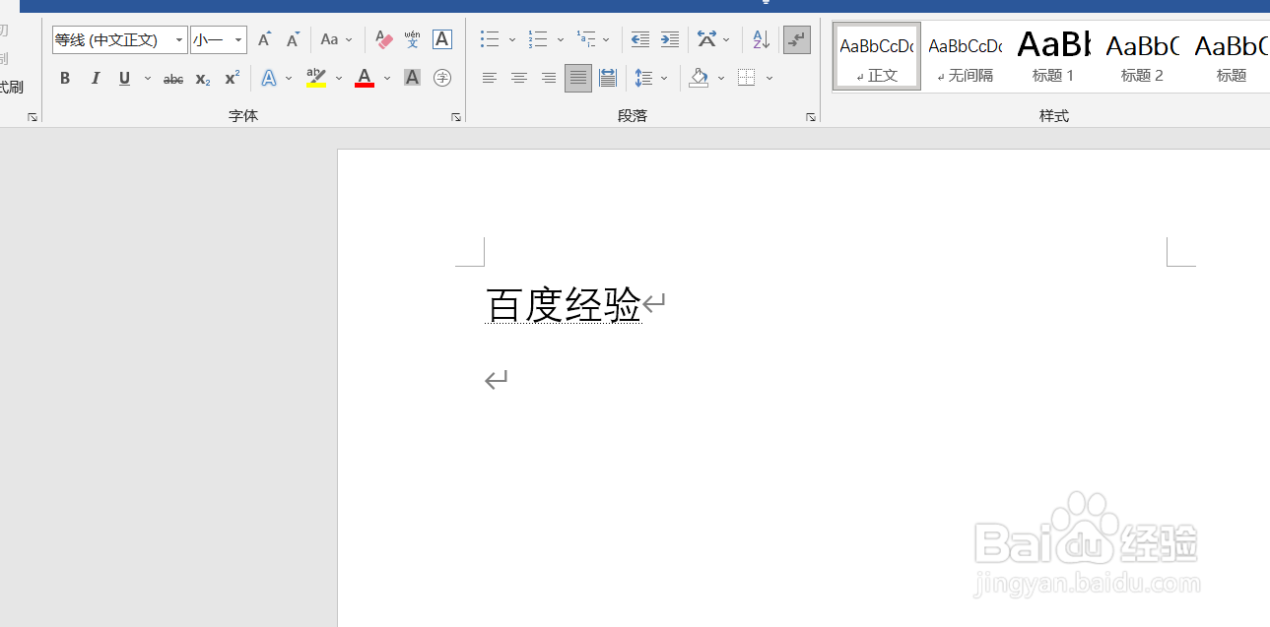
Task: Click format painter 式刷 button
Action: 12,87
